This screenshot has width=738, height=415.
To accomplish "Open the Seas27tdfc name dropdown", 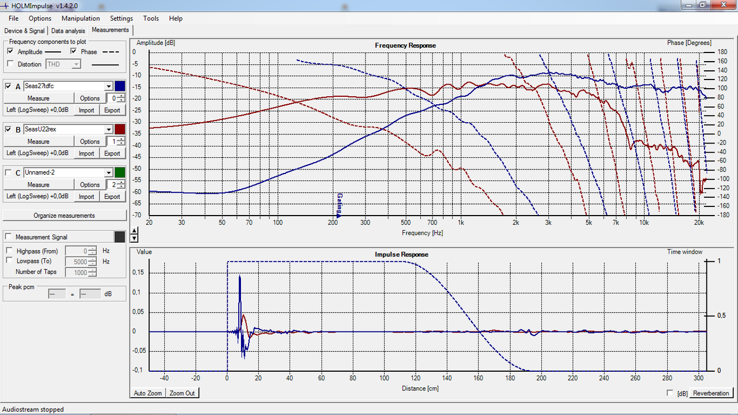I will [x=108, y=86].
